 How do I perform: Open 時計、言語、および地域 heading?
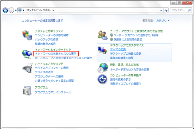coord(125,65)
